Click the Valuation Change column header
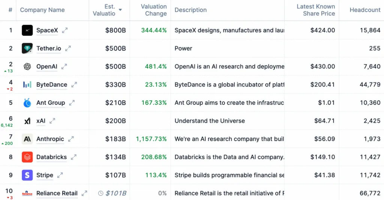Viewport: 384px width, 200px height. [x=153, y=10]
